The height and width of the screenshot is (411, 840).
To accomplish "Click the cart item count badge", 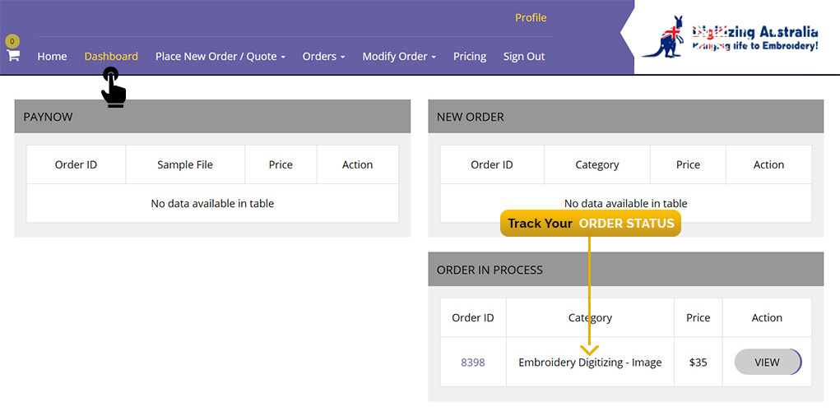I will 12,41.
